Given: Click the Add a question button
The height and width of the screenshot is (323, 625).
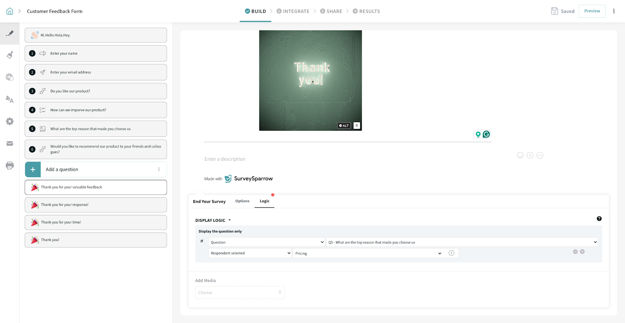Looking at the screenshot, I should tap(62, 170).
